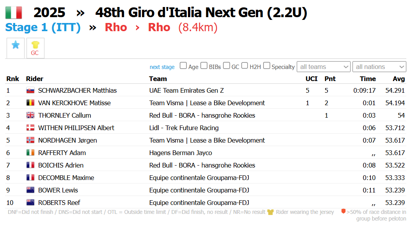Toggle the BIBs checkbox
Viewport: 411px width, 240px height.
(x=204, y=66)
